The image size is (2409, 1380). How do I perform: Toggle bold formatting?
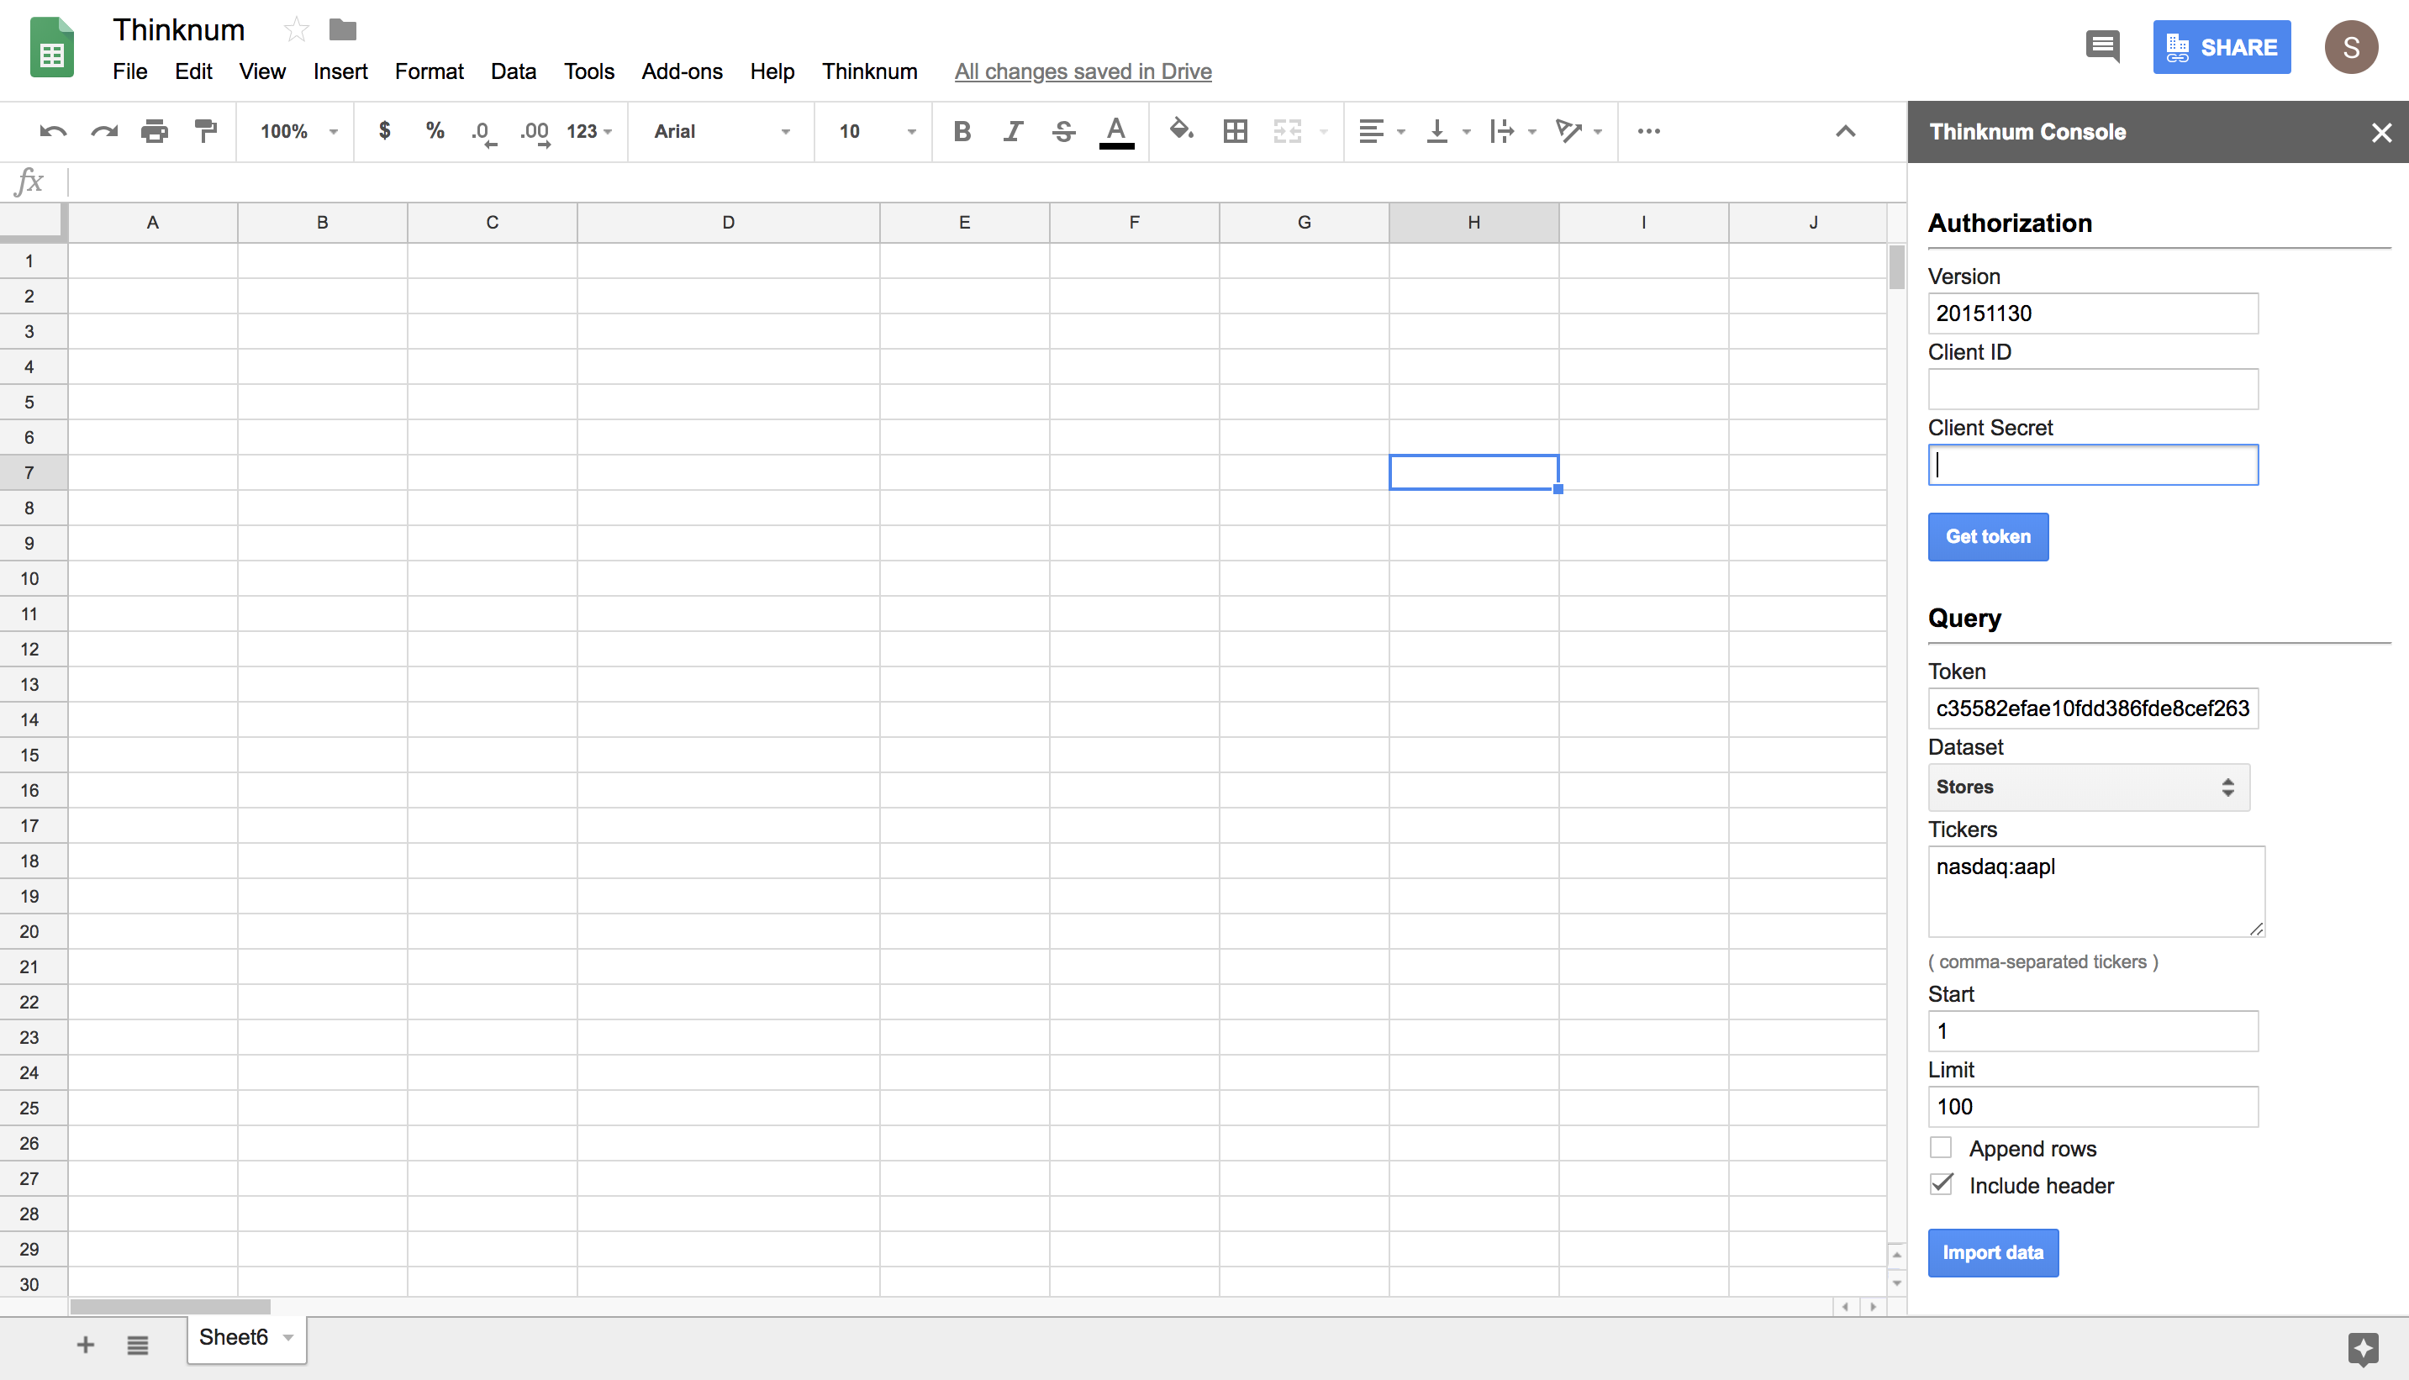coord(962,132)
